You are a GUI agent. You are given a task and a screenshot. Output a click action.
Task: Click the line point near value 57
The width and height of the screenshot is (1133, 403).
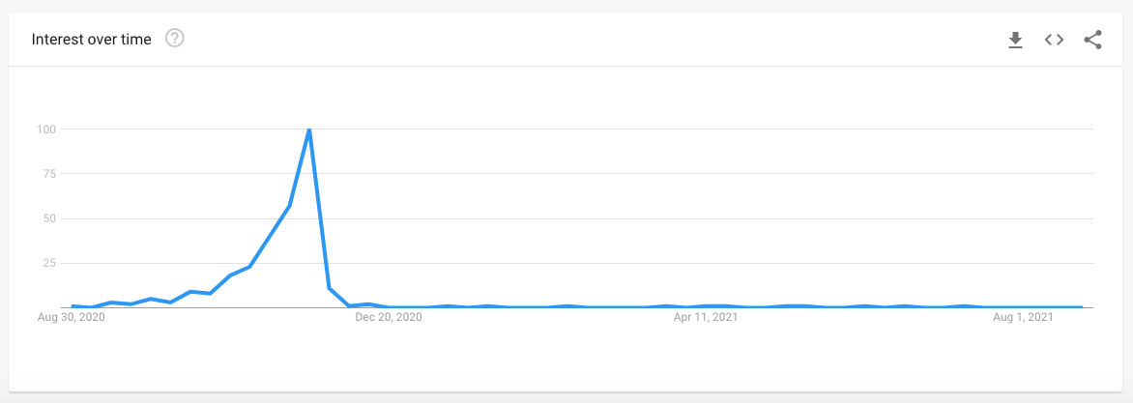click(289, 206)
